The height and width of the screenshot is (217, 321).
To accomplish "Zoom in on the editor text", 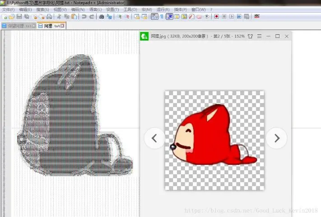I will pyautogui.click(x=119, y=17).
